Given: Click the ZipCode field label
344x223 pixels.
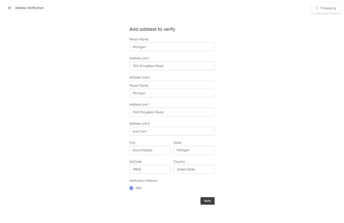Looking at the screenshot, I should pyautogui.click(x=135, y=162).
